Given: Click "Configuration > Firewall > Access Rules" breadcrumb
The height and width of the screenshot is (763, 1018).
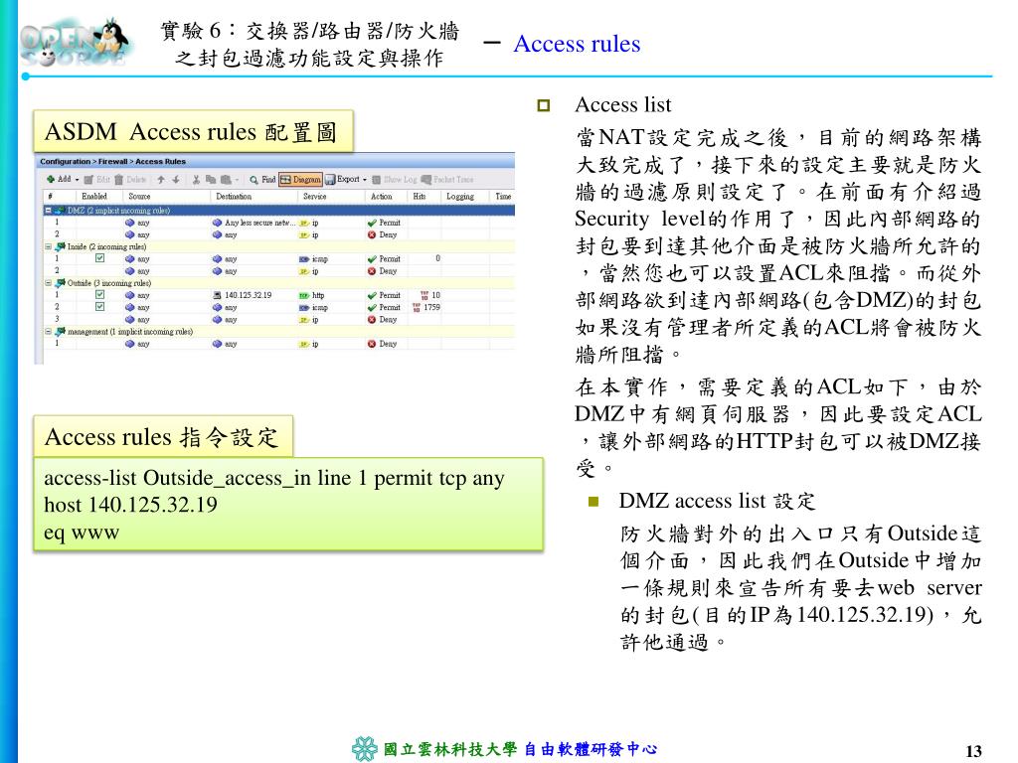Looking at the screenshot, I should point(113,162).
